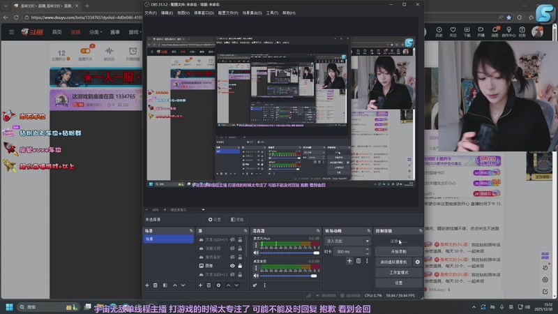Open a new browser tab

pos(87,6)
